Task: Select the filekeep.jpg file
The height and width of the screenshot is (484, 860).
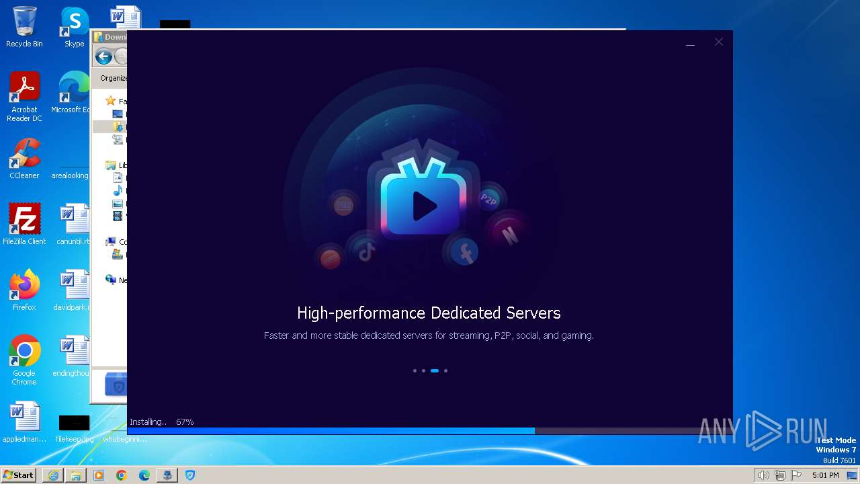Action: click(74, 429)
